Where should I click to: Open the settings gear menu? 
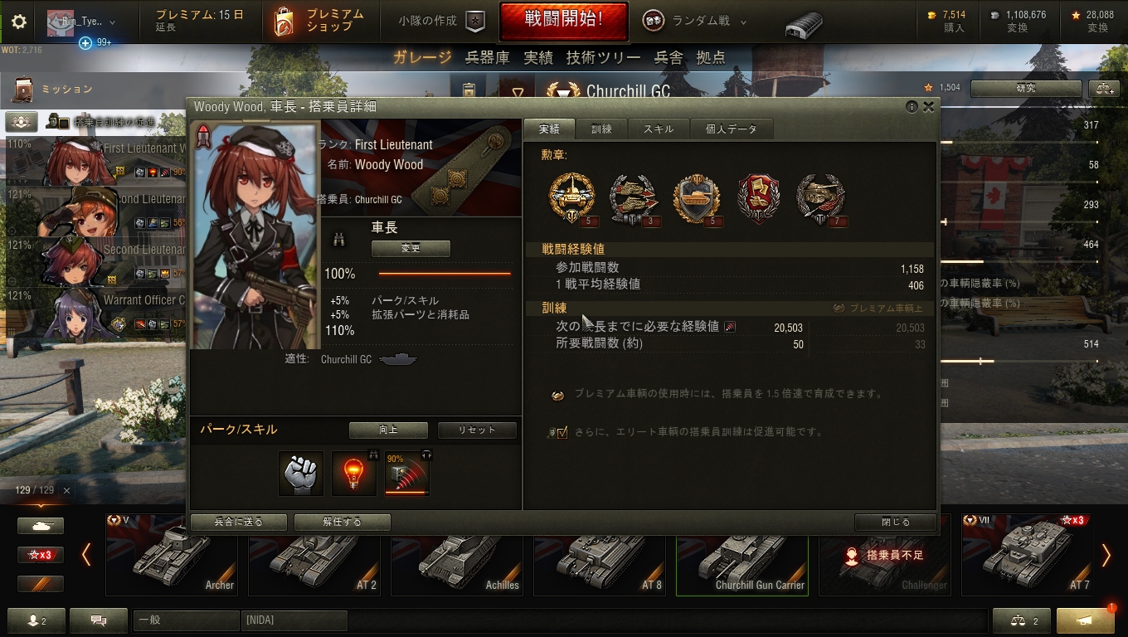click(19, 22)
